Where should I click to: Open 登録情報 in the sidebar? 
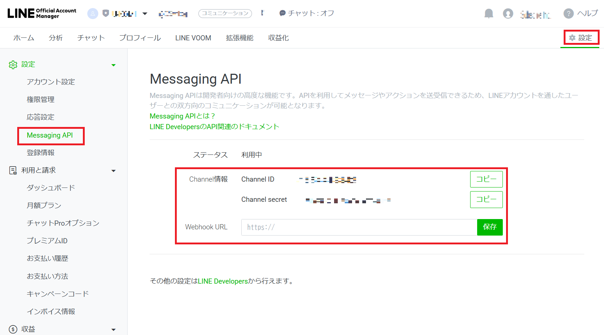pos(41,153)
